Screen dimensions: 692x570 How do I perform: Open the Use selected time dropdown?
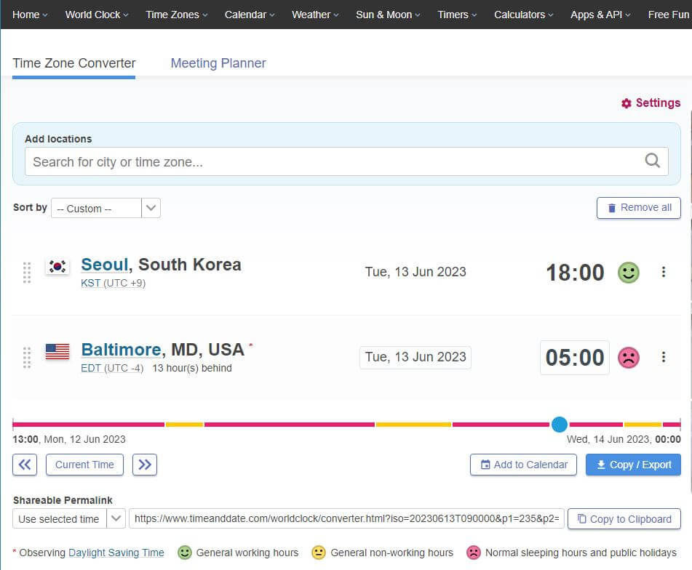tap(116, 518)
